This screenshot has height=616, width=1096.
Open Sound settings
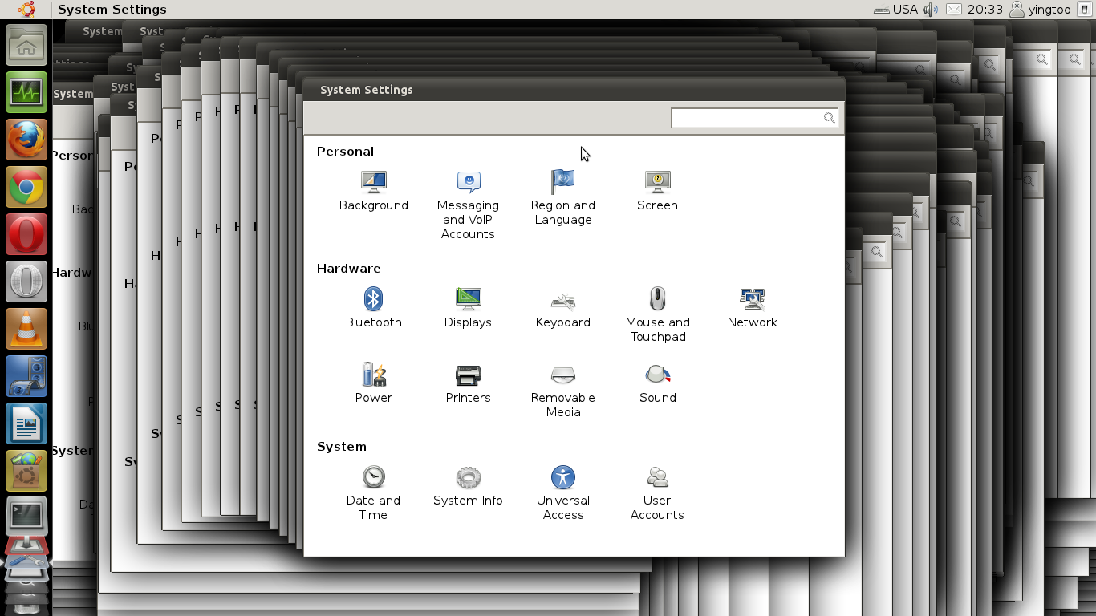point(657,383)
